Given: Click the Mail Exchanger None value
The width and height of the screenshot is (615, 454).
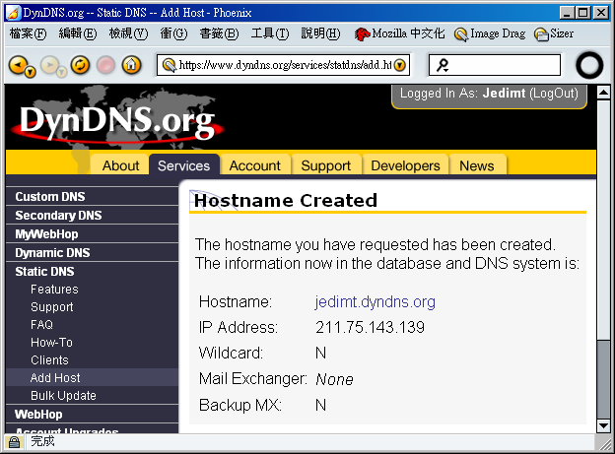Looking at the screenshot, I should 334,379.
